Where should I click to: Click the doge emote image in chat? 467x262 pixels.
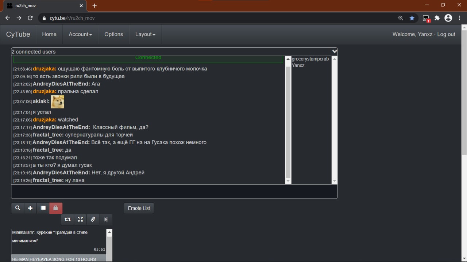(58, 102)
